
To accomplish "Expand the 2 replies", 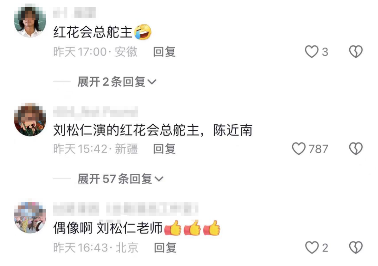I will pyautogui.click(x=117, y=82).
